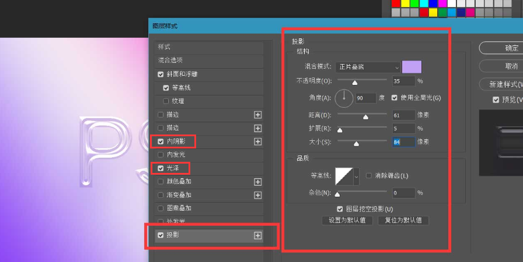The width and height of the screenshot is (523, 262).
Task: Click the plus icon beside 颜色叠加
Action: 257,182
